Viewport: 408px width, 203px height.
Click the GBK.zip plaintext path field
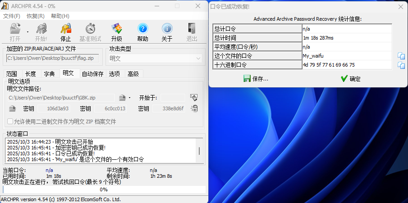61,98
